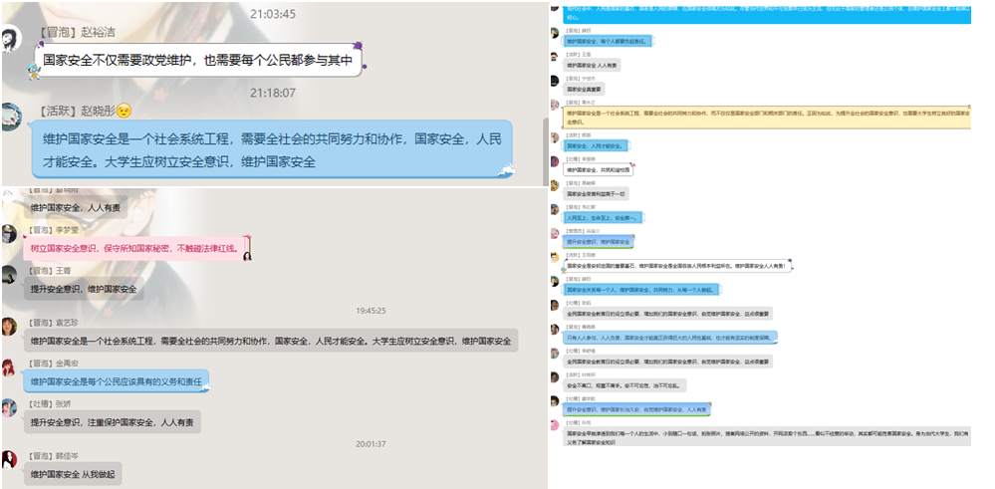The image size is (995, 489).
Task: Click 赵裕洁's avatar in top chat
Action: pyautogui.click(x=11, y=40)
